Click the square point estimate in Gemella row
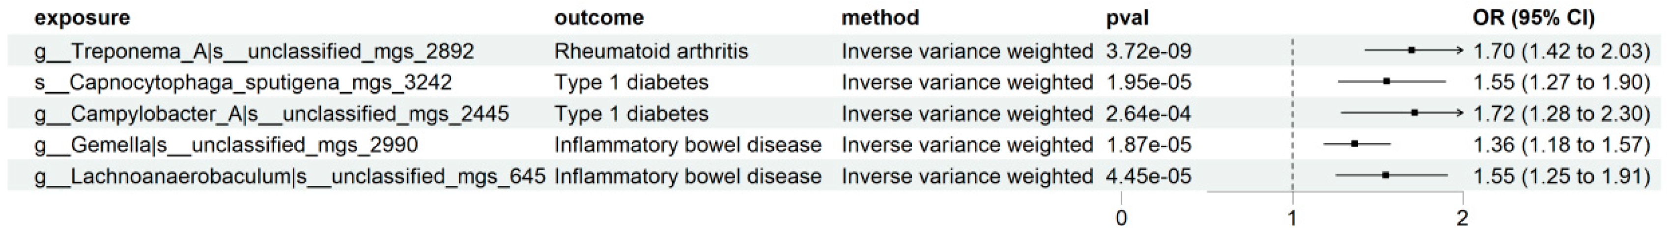Screen dimensions: 1667x235 click(1355, 144)
